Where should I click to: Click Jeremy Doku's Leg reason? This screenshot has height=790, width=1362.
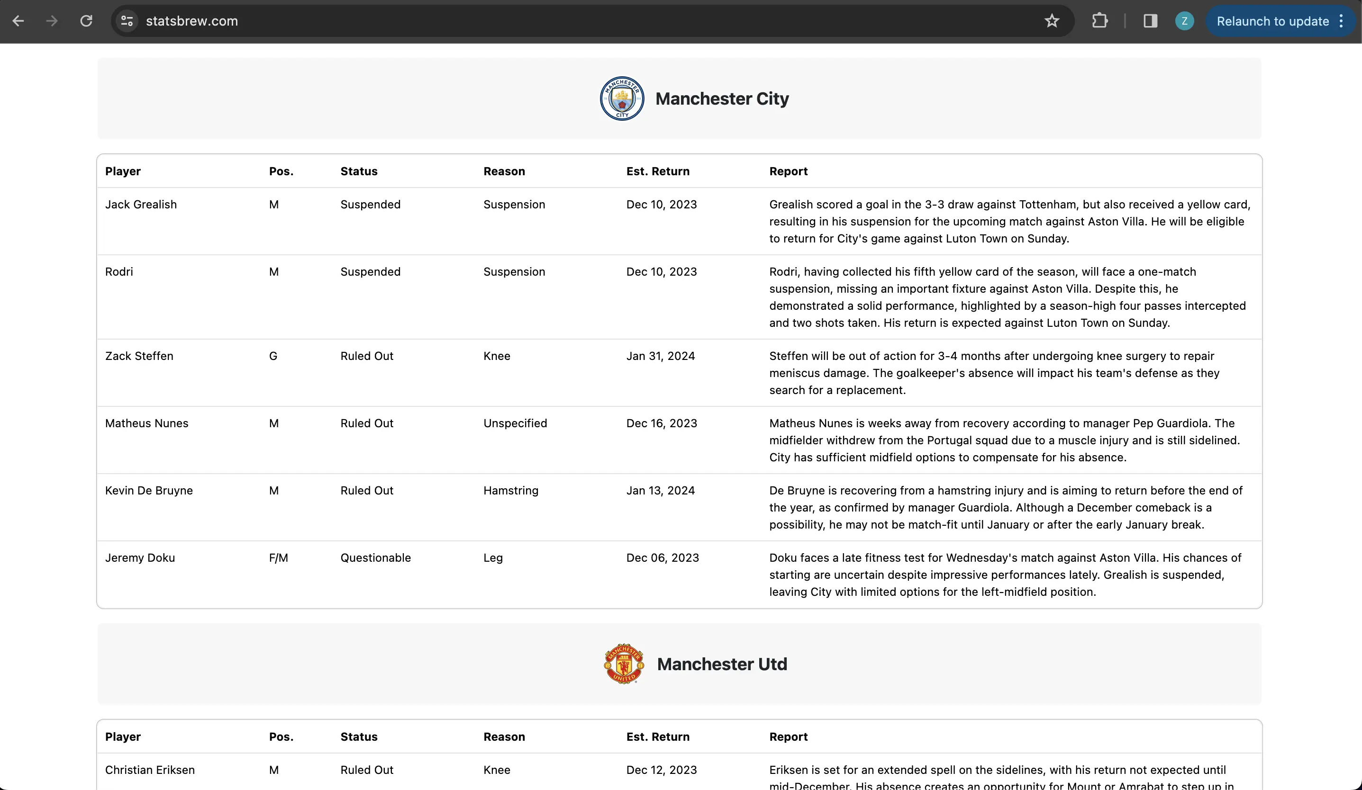[x=493, y=558]
